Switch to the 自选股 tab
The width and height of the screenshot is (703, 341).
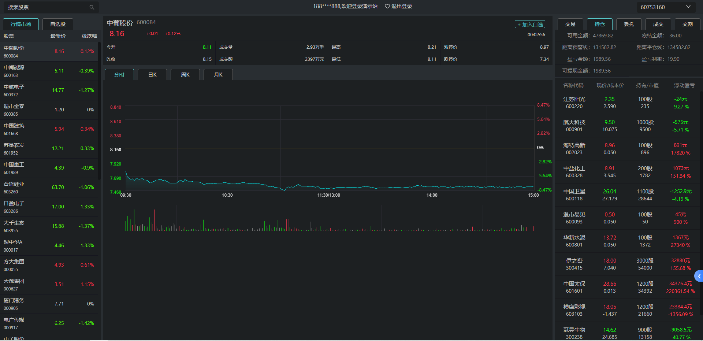coord(58,24)
